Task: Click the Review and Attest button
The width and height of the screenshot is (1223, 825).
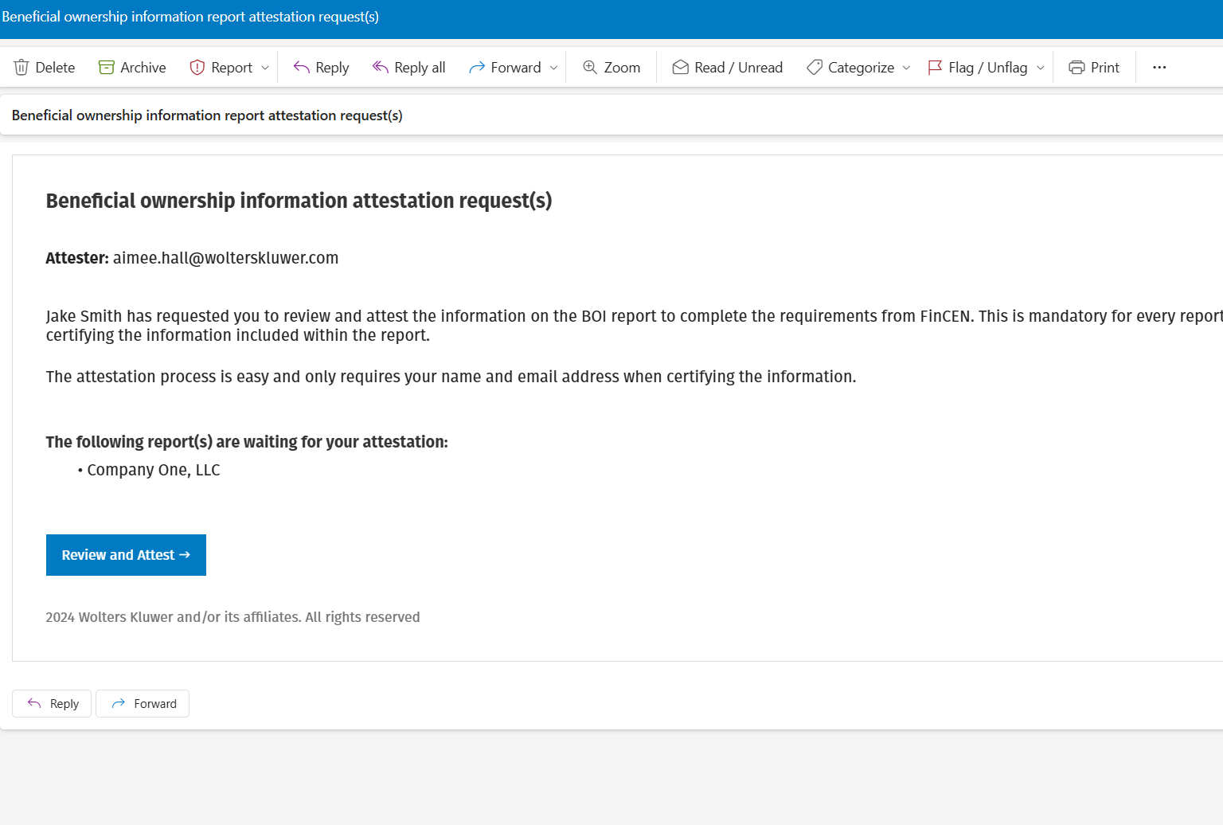Action: [x=126, y=555]
